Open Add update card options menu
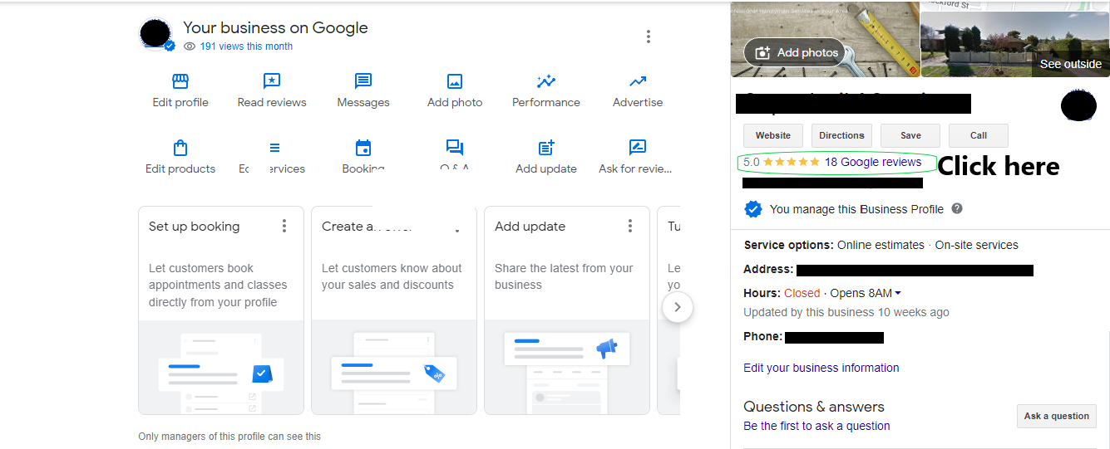1110x449 pixels. tap(630, 226)
